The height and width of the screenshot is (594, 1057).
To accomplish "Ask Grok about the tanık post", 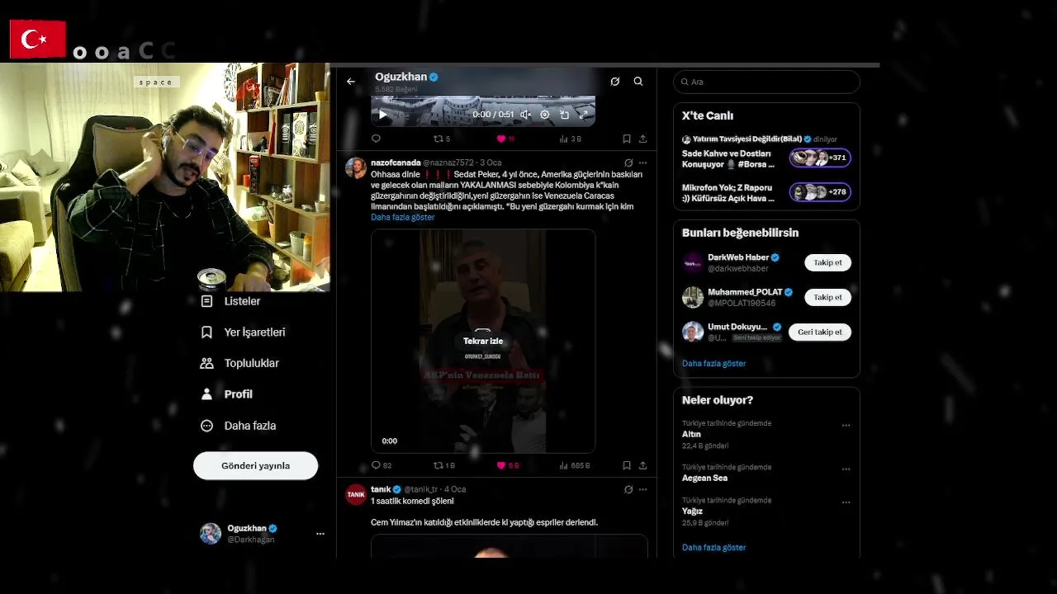I will coord(628,489).
